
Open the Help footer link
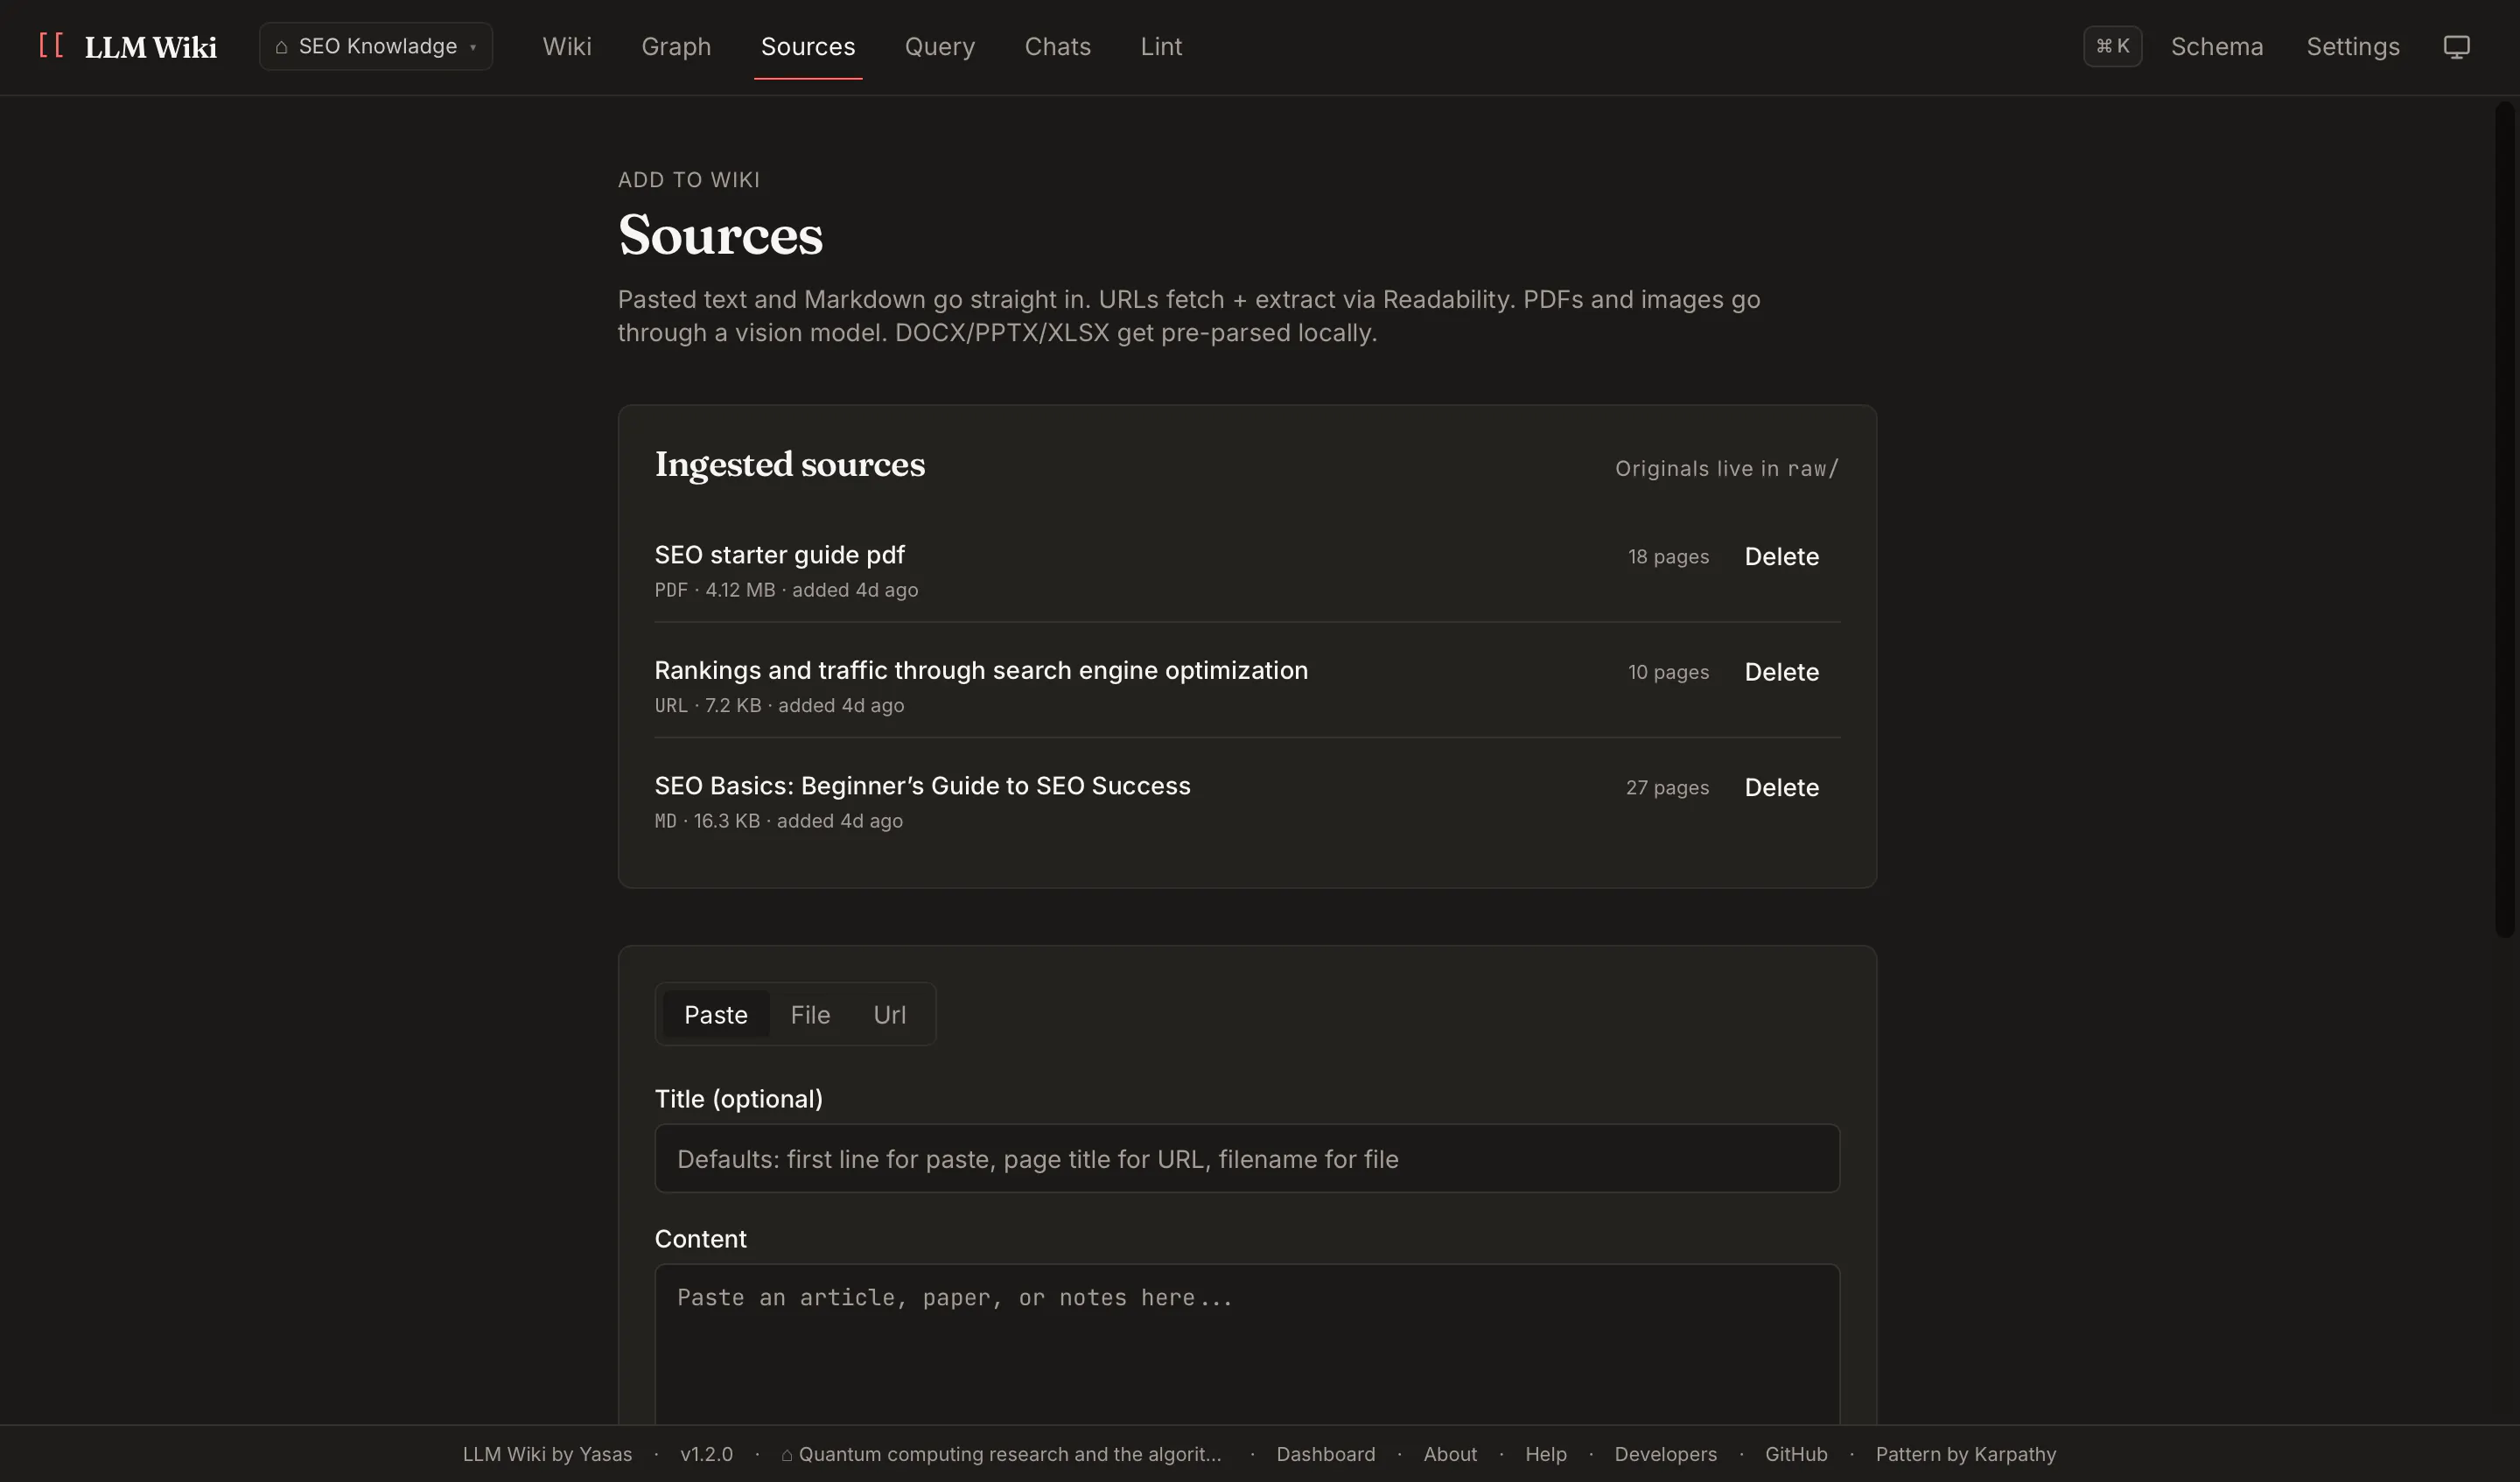coord(1545,1454)
